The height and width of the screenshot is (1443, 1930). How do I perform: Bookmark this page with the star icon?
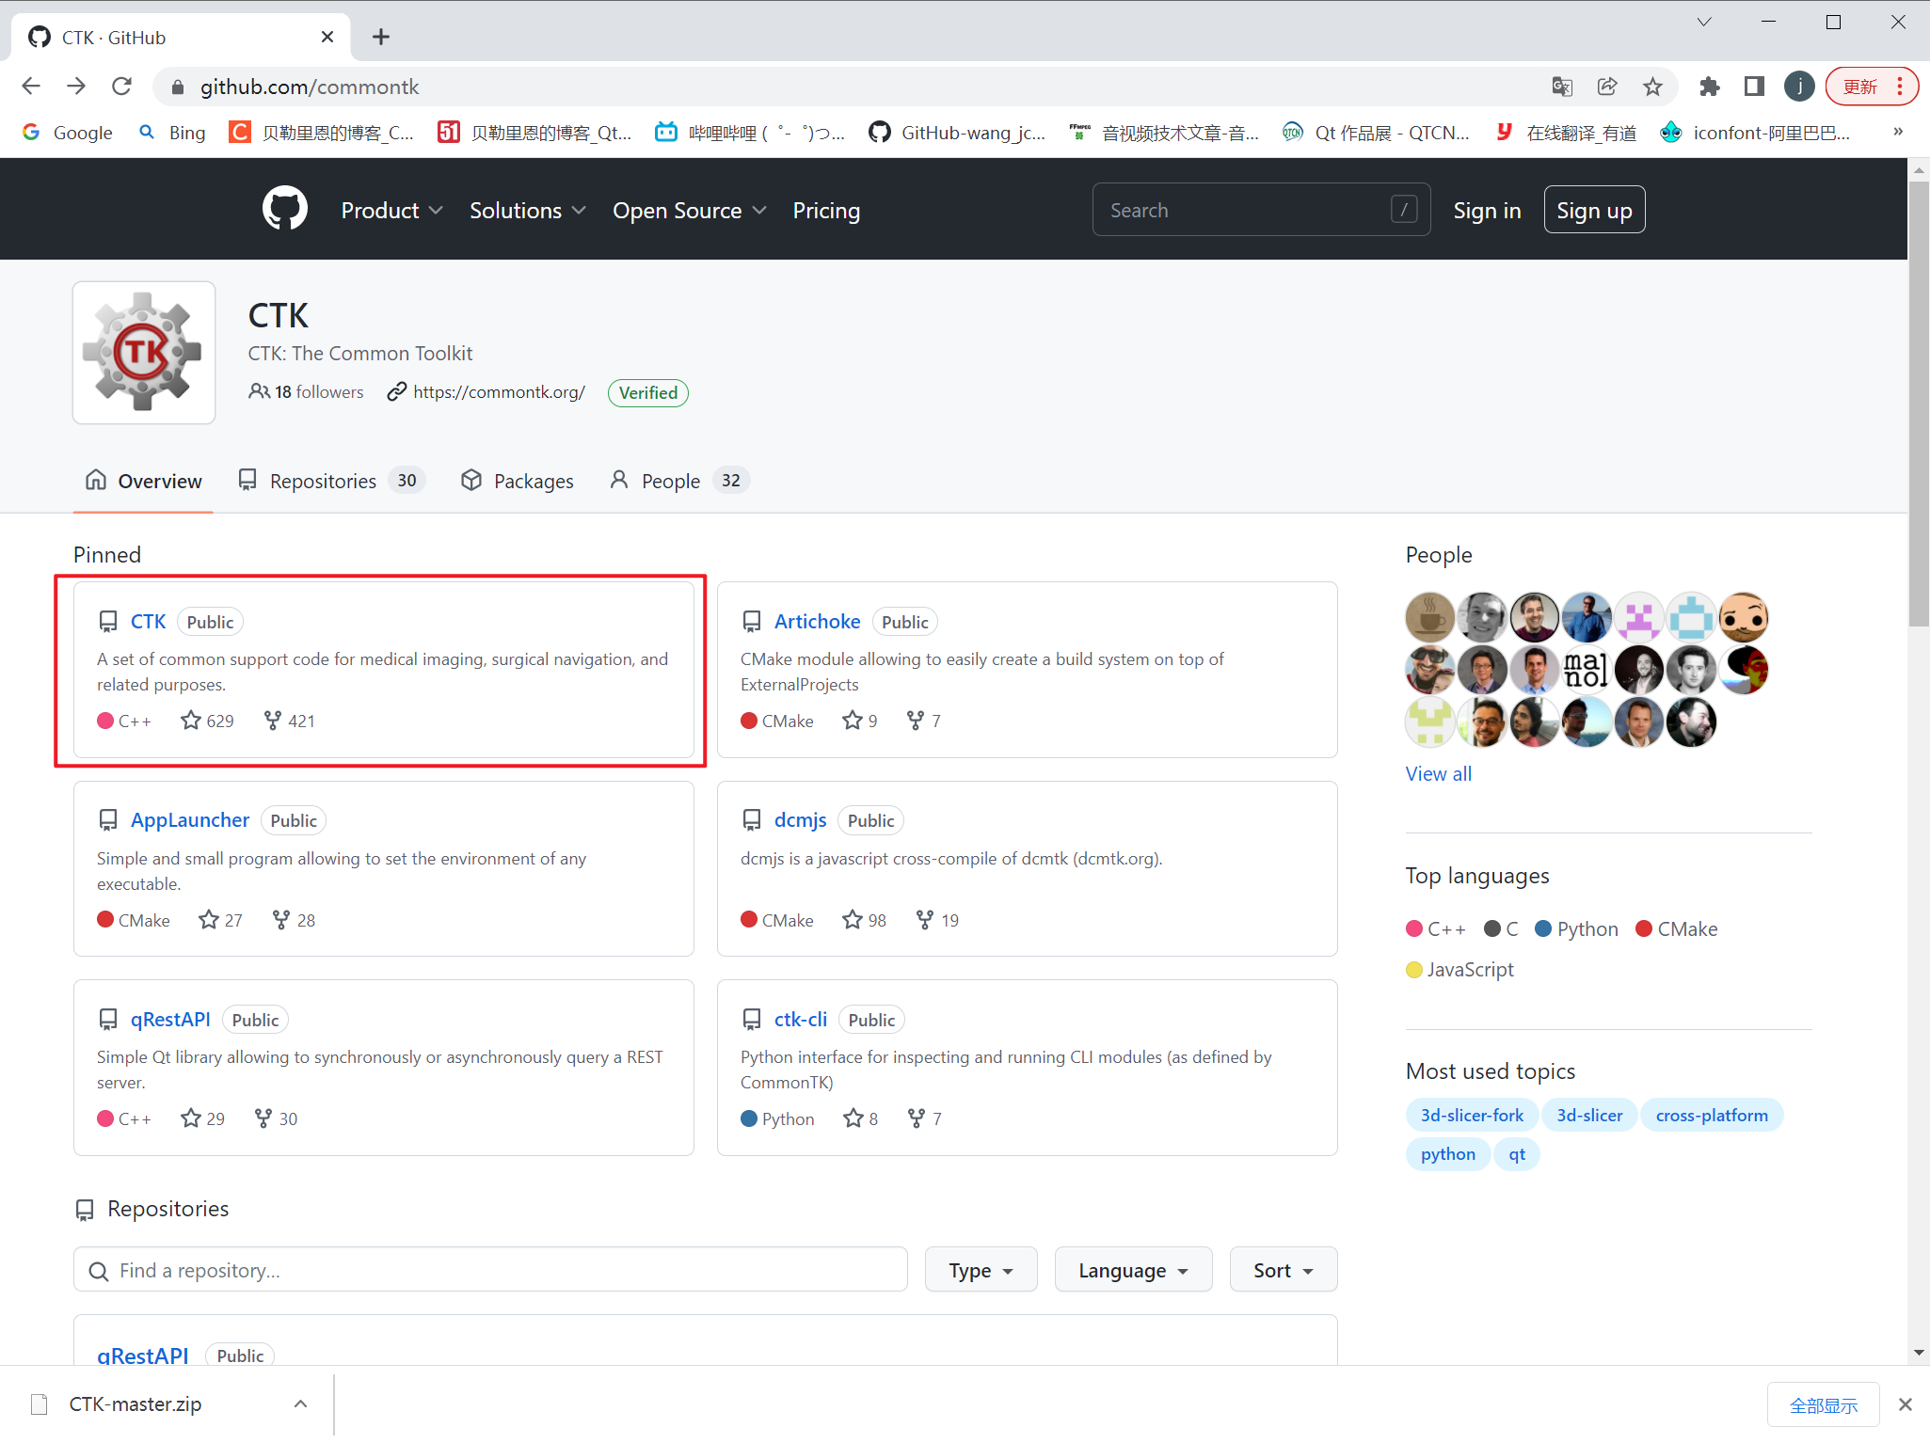point(1652,87)
